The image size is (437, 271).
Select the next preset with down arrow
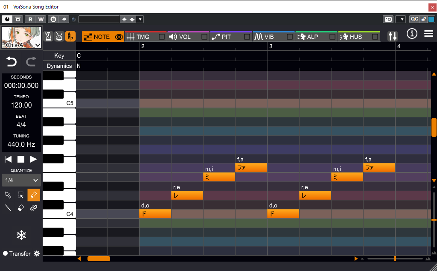tap(132, 19)
